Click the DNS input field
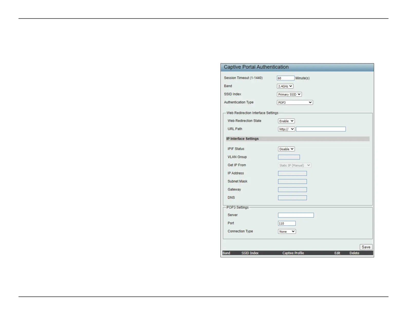Image resolution: width=407 pixels, height=315 pixels. (x=292, y=198)
